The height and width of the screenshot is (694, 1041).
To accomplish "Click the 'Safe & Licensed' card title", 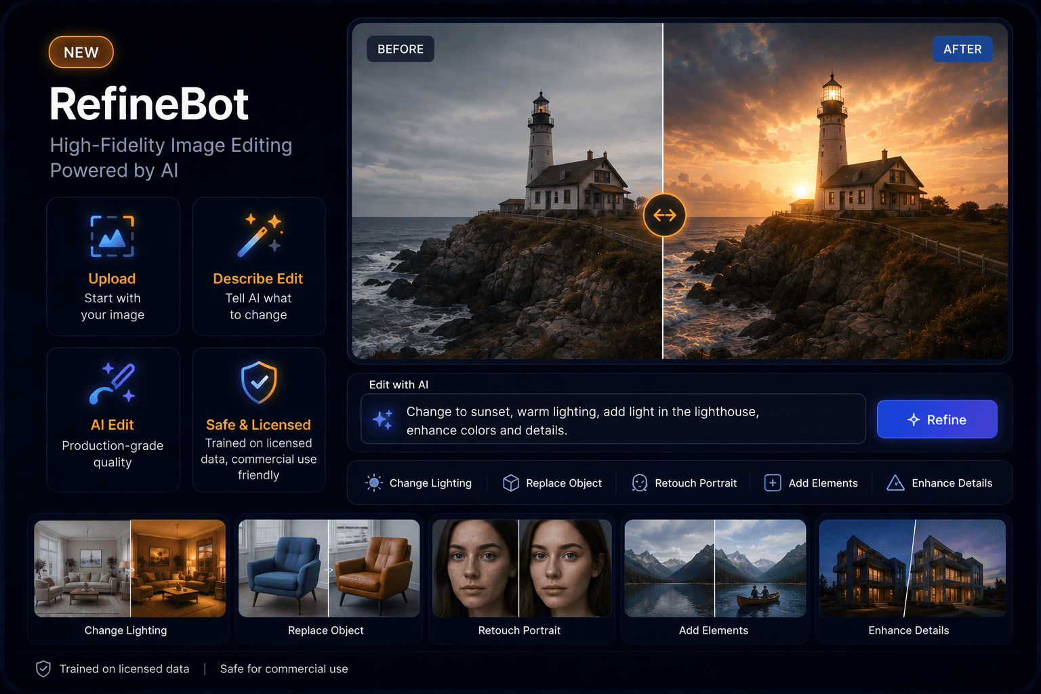I will [x=258, y=425].
